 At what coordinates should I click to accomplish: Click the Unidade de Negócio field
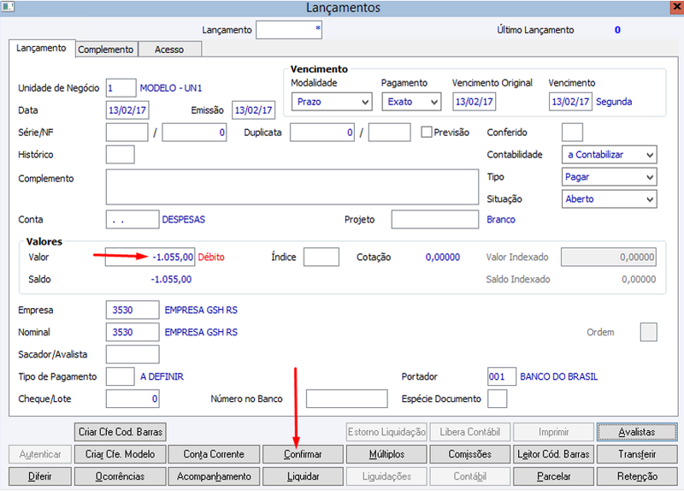121,88
